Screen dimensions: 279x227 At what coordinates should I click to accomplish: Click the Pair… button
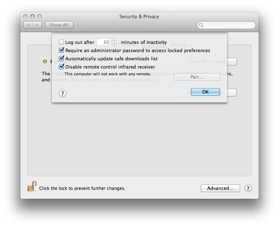point(197,77)
